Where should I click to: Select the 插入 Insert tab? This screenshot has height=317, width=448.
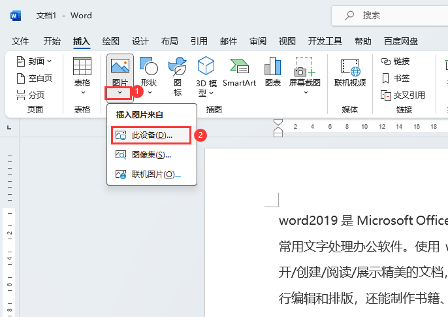coord(82,41)
